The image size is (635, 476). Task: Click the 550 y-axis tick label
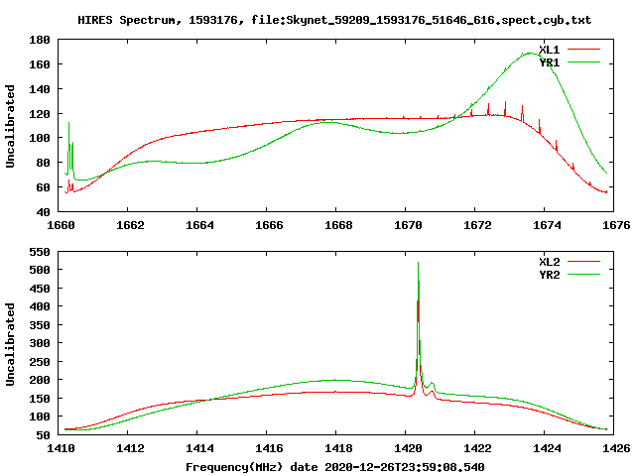[x=40, y=252]
